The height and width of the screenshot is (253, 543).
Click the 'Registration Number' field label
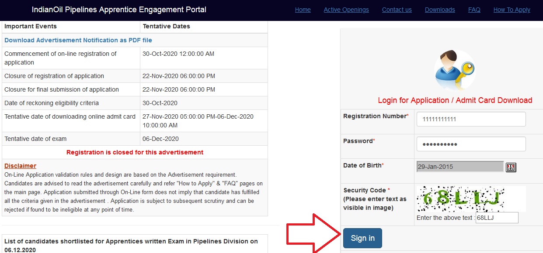[376, 116]
